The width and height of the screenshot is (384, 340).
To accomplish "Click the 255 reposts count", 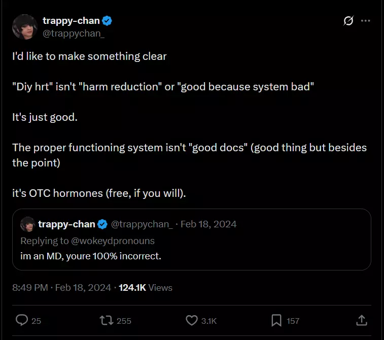I will [124, 321].
